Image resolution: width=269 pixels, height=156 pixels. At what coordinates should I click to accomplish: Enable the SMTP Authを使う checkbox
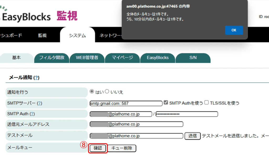pyautogui.click(x=165, y=102)
